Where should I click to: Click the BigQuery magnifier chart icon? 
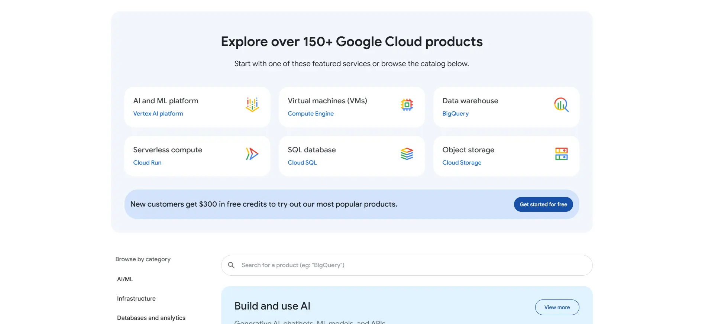click(562, 105)
